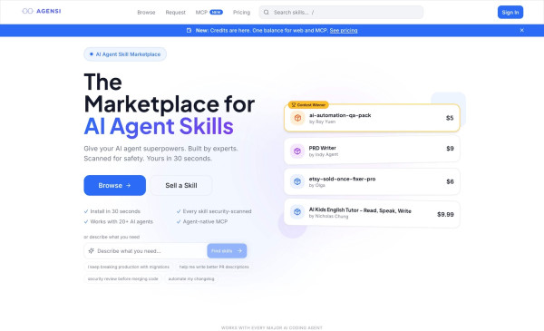Dismiss the credits announcement banner
This screenshot has width=544, height=331.
(522, 30)
